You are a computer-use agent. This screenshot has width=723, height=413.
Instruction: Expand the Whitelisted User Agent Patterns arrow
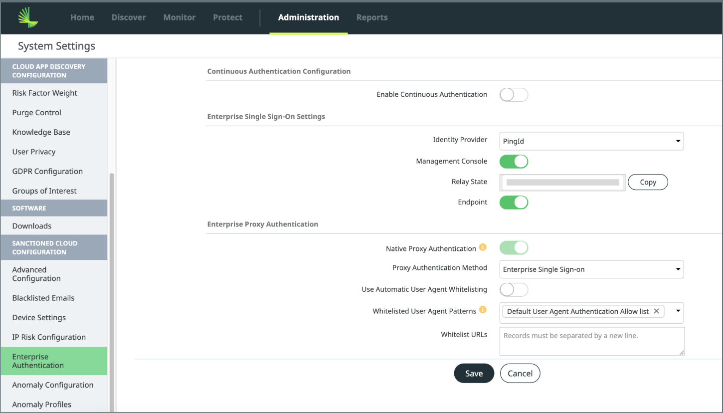pyautogui.click(x=678, y=311)
